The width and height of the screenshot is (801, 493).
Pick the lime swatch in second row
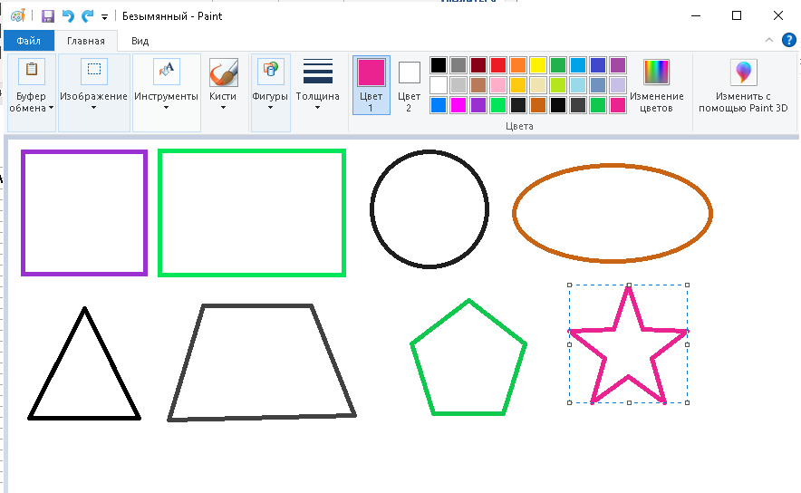tap(558, 85)
